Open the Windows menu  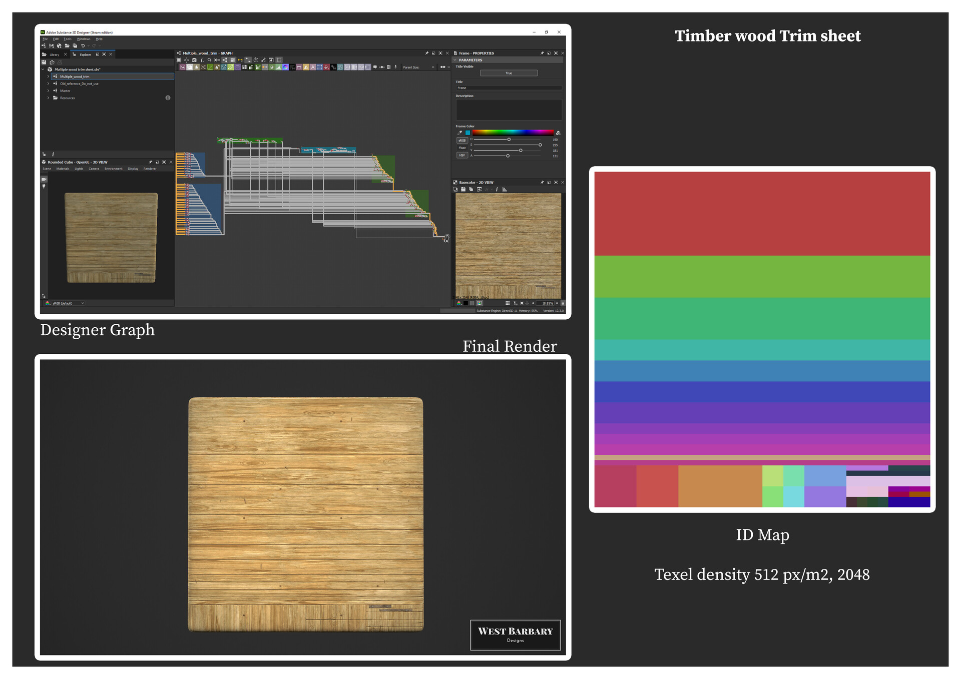[83, 39]
